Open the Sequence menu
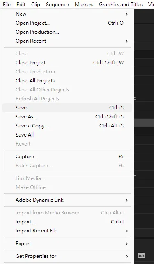Viewport: 154px width, 264px height. coord(57,5)
